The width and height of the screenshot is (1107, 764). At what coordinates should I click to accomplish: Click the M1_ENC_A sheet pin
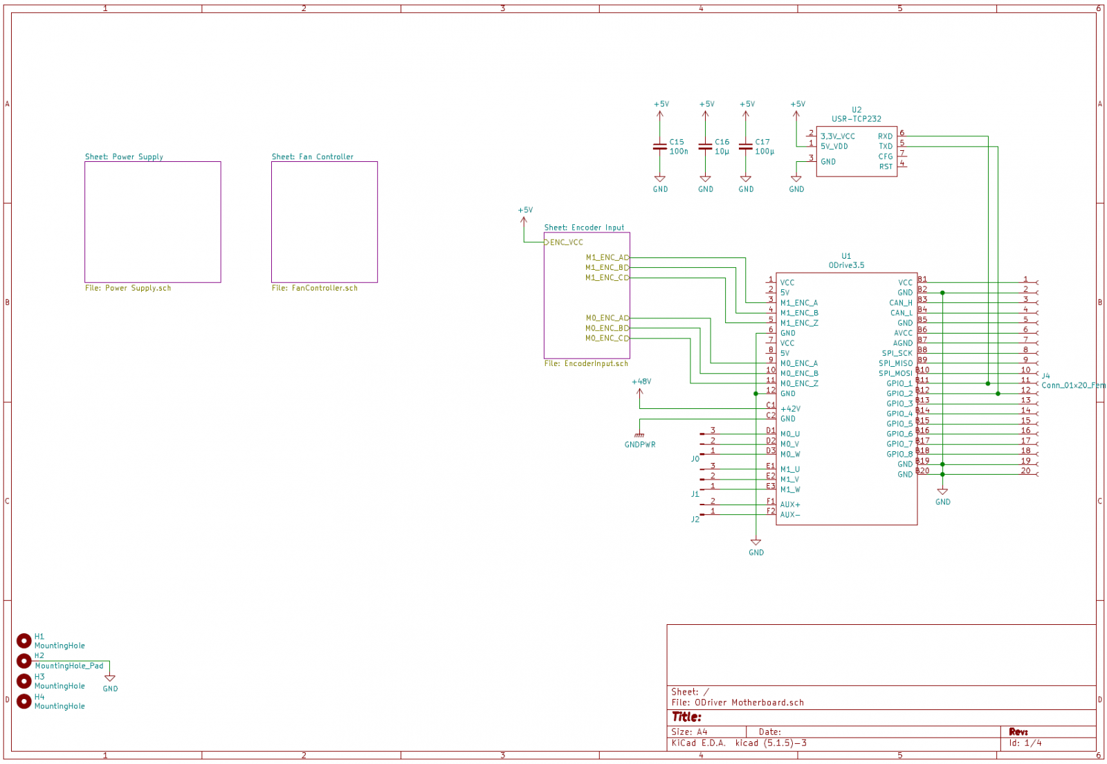607,257
